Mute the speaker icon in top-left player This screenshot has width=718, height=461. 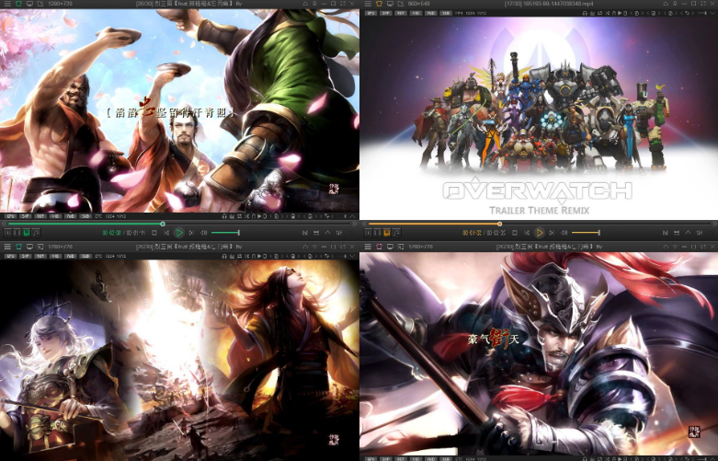(x=204, y=233)
